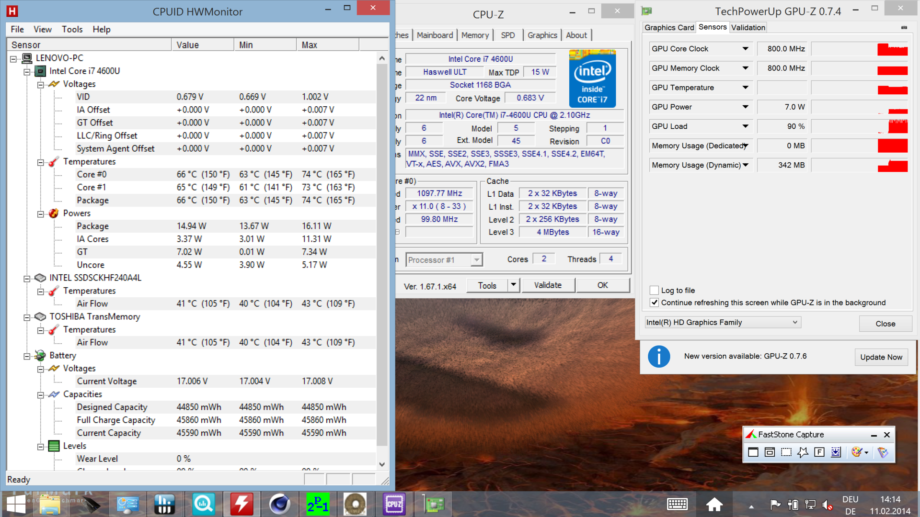Screen dimensions: 920x517
Task: Click GPU-Z screenshot camera icon
Action: [x=904, y=28]
